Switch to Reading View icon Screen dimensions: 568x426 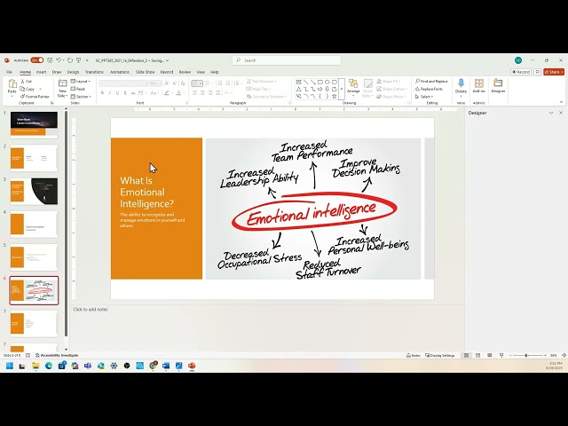tap(489, 355)
